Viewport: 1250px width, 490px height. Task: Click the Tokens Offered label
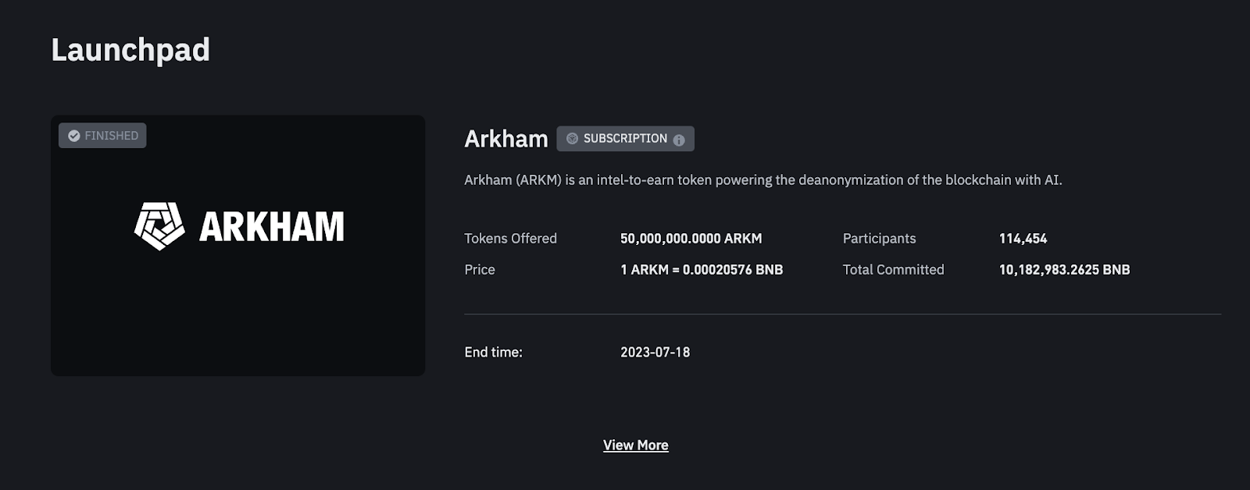point(510,239)
